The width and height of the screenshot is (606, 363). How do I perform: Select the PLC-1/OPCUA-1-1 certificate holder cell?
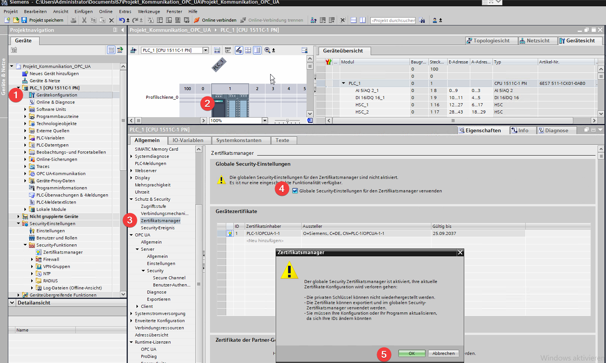coord(273,233)
